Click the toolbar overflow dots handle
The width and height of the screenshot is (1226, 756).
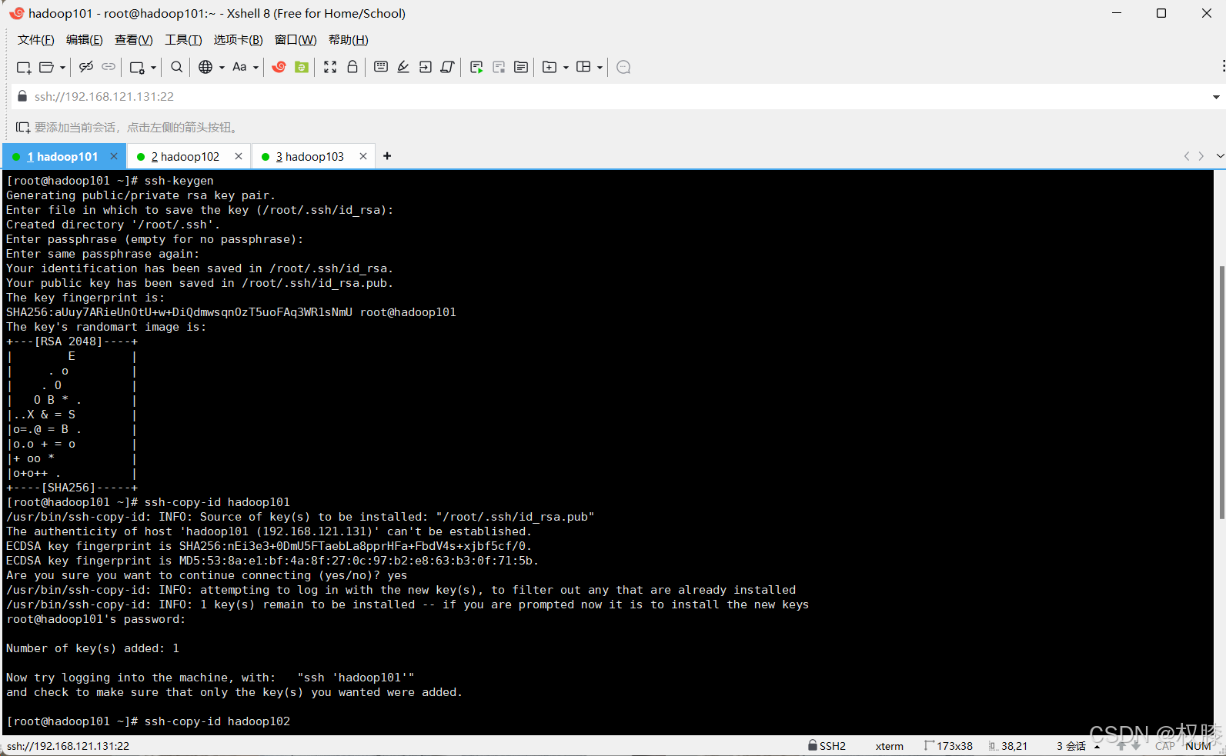point(1224,67)
